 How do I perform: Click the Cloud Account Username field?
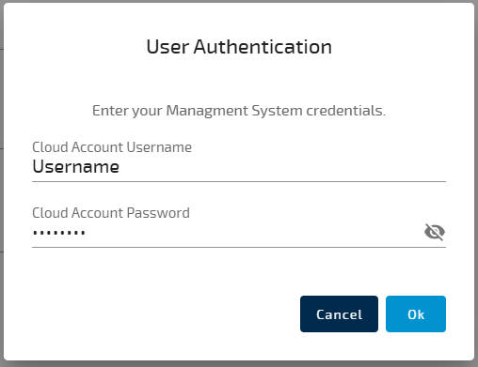(x=239, y=167)
